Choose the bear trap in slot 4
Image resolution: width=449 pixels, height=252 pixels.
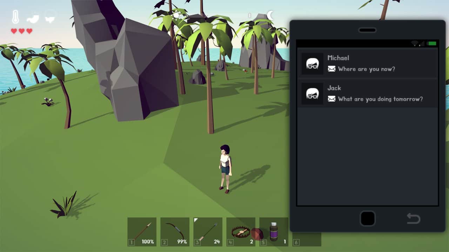coord(241,231)
